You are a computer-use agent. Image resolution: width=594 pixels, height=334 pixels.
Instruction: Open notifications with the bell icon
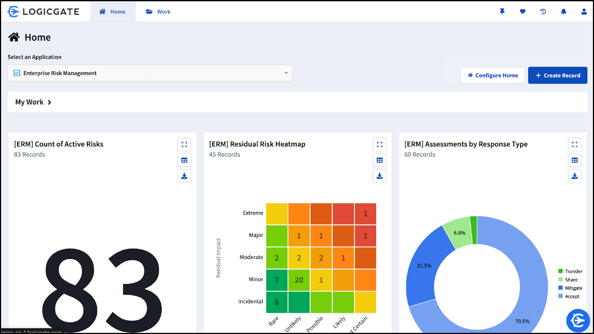coord(563,11)
